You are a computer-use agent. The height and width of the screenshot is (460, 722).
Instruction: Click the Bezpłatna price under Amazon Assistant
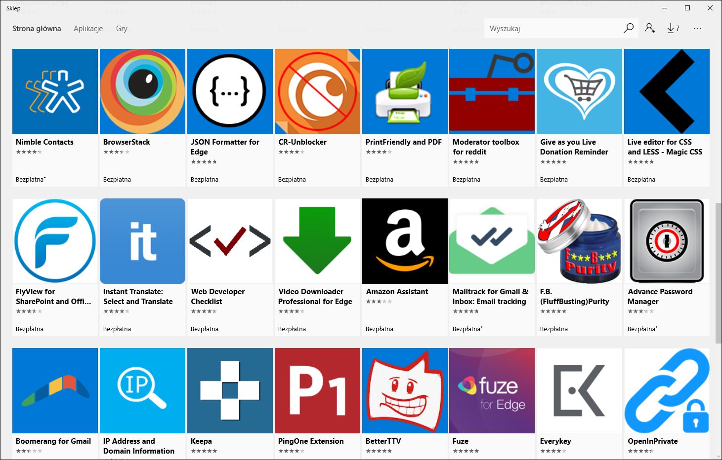point(379,329)
